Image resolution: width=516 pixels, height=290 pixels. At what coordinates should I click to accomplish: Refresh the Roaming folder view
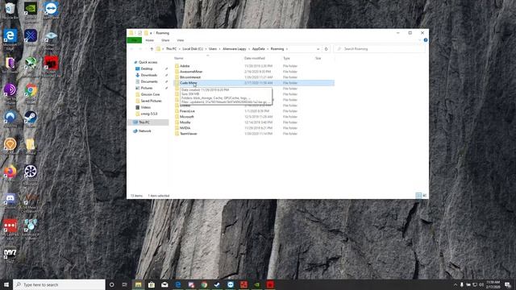point(326,49)
